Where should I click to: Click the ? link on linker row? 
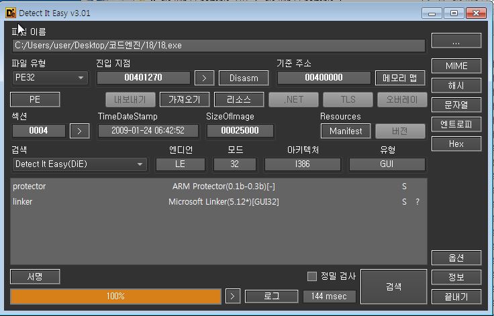click(417, 202)
